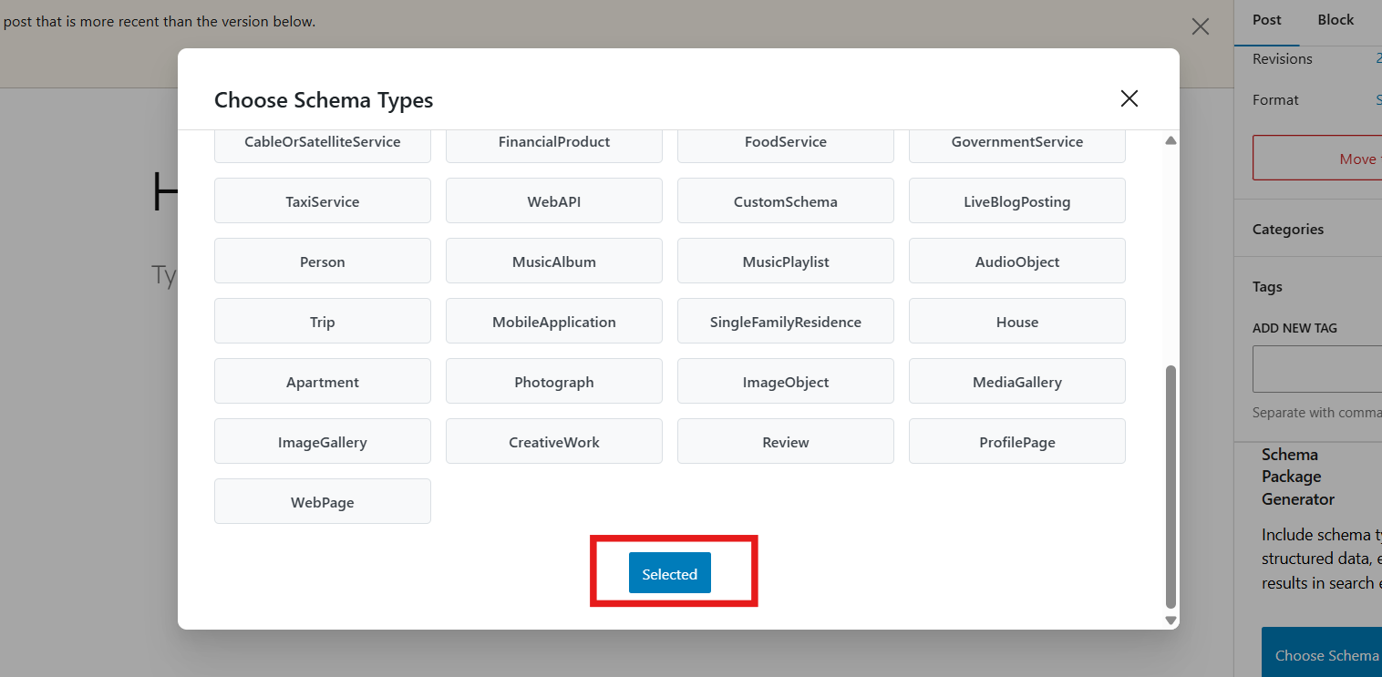Switch to the Post sidebar tab
Screen dimensions: 1382x677
[1266, 20]
